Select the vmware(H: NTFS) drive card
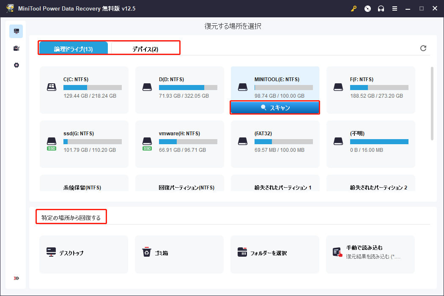 point(180,144)
